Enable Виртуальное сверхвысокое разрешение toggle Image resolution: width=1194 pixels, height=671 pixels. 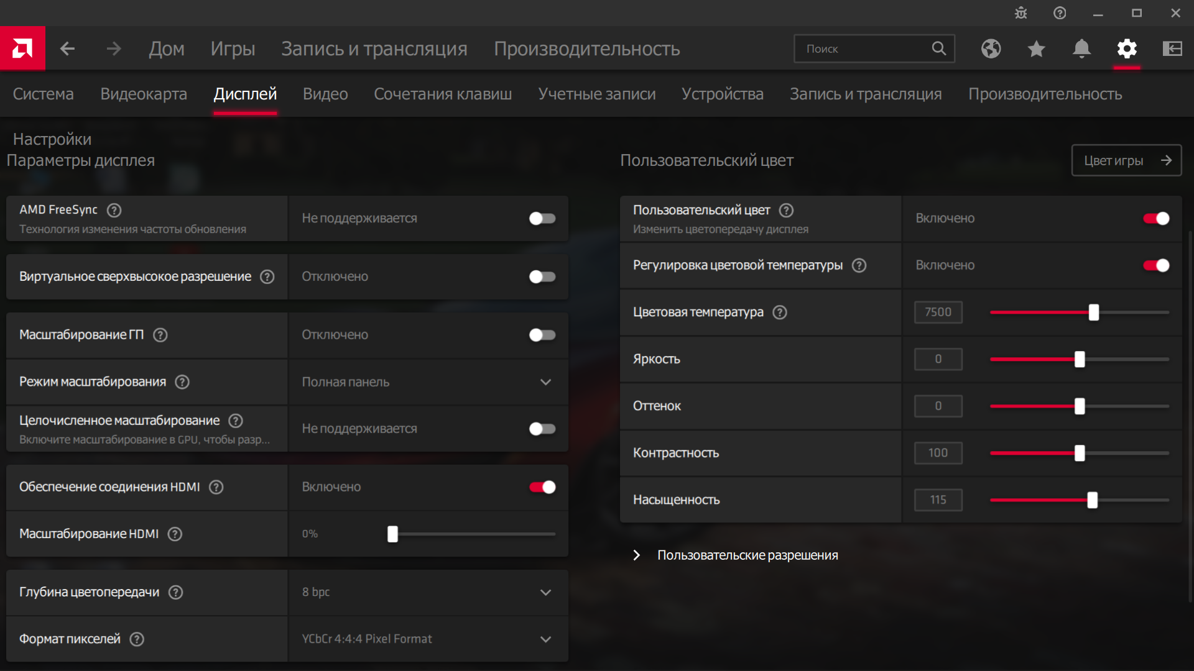pyautogui.click(x=542, y=276)
